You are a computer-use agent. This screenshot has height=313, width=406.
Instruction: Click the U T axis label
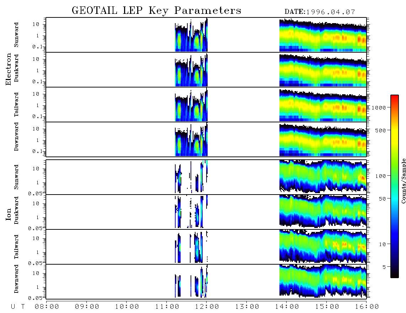coord(18,307)
